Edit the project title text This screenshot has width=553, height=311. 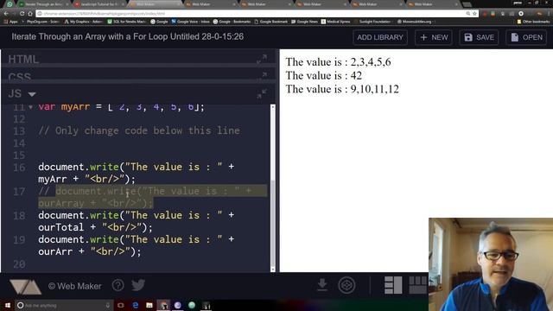tap(127, 36)
